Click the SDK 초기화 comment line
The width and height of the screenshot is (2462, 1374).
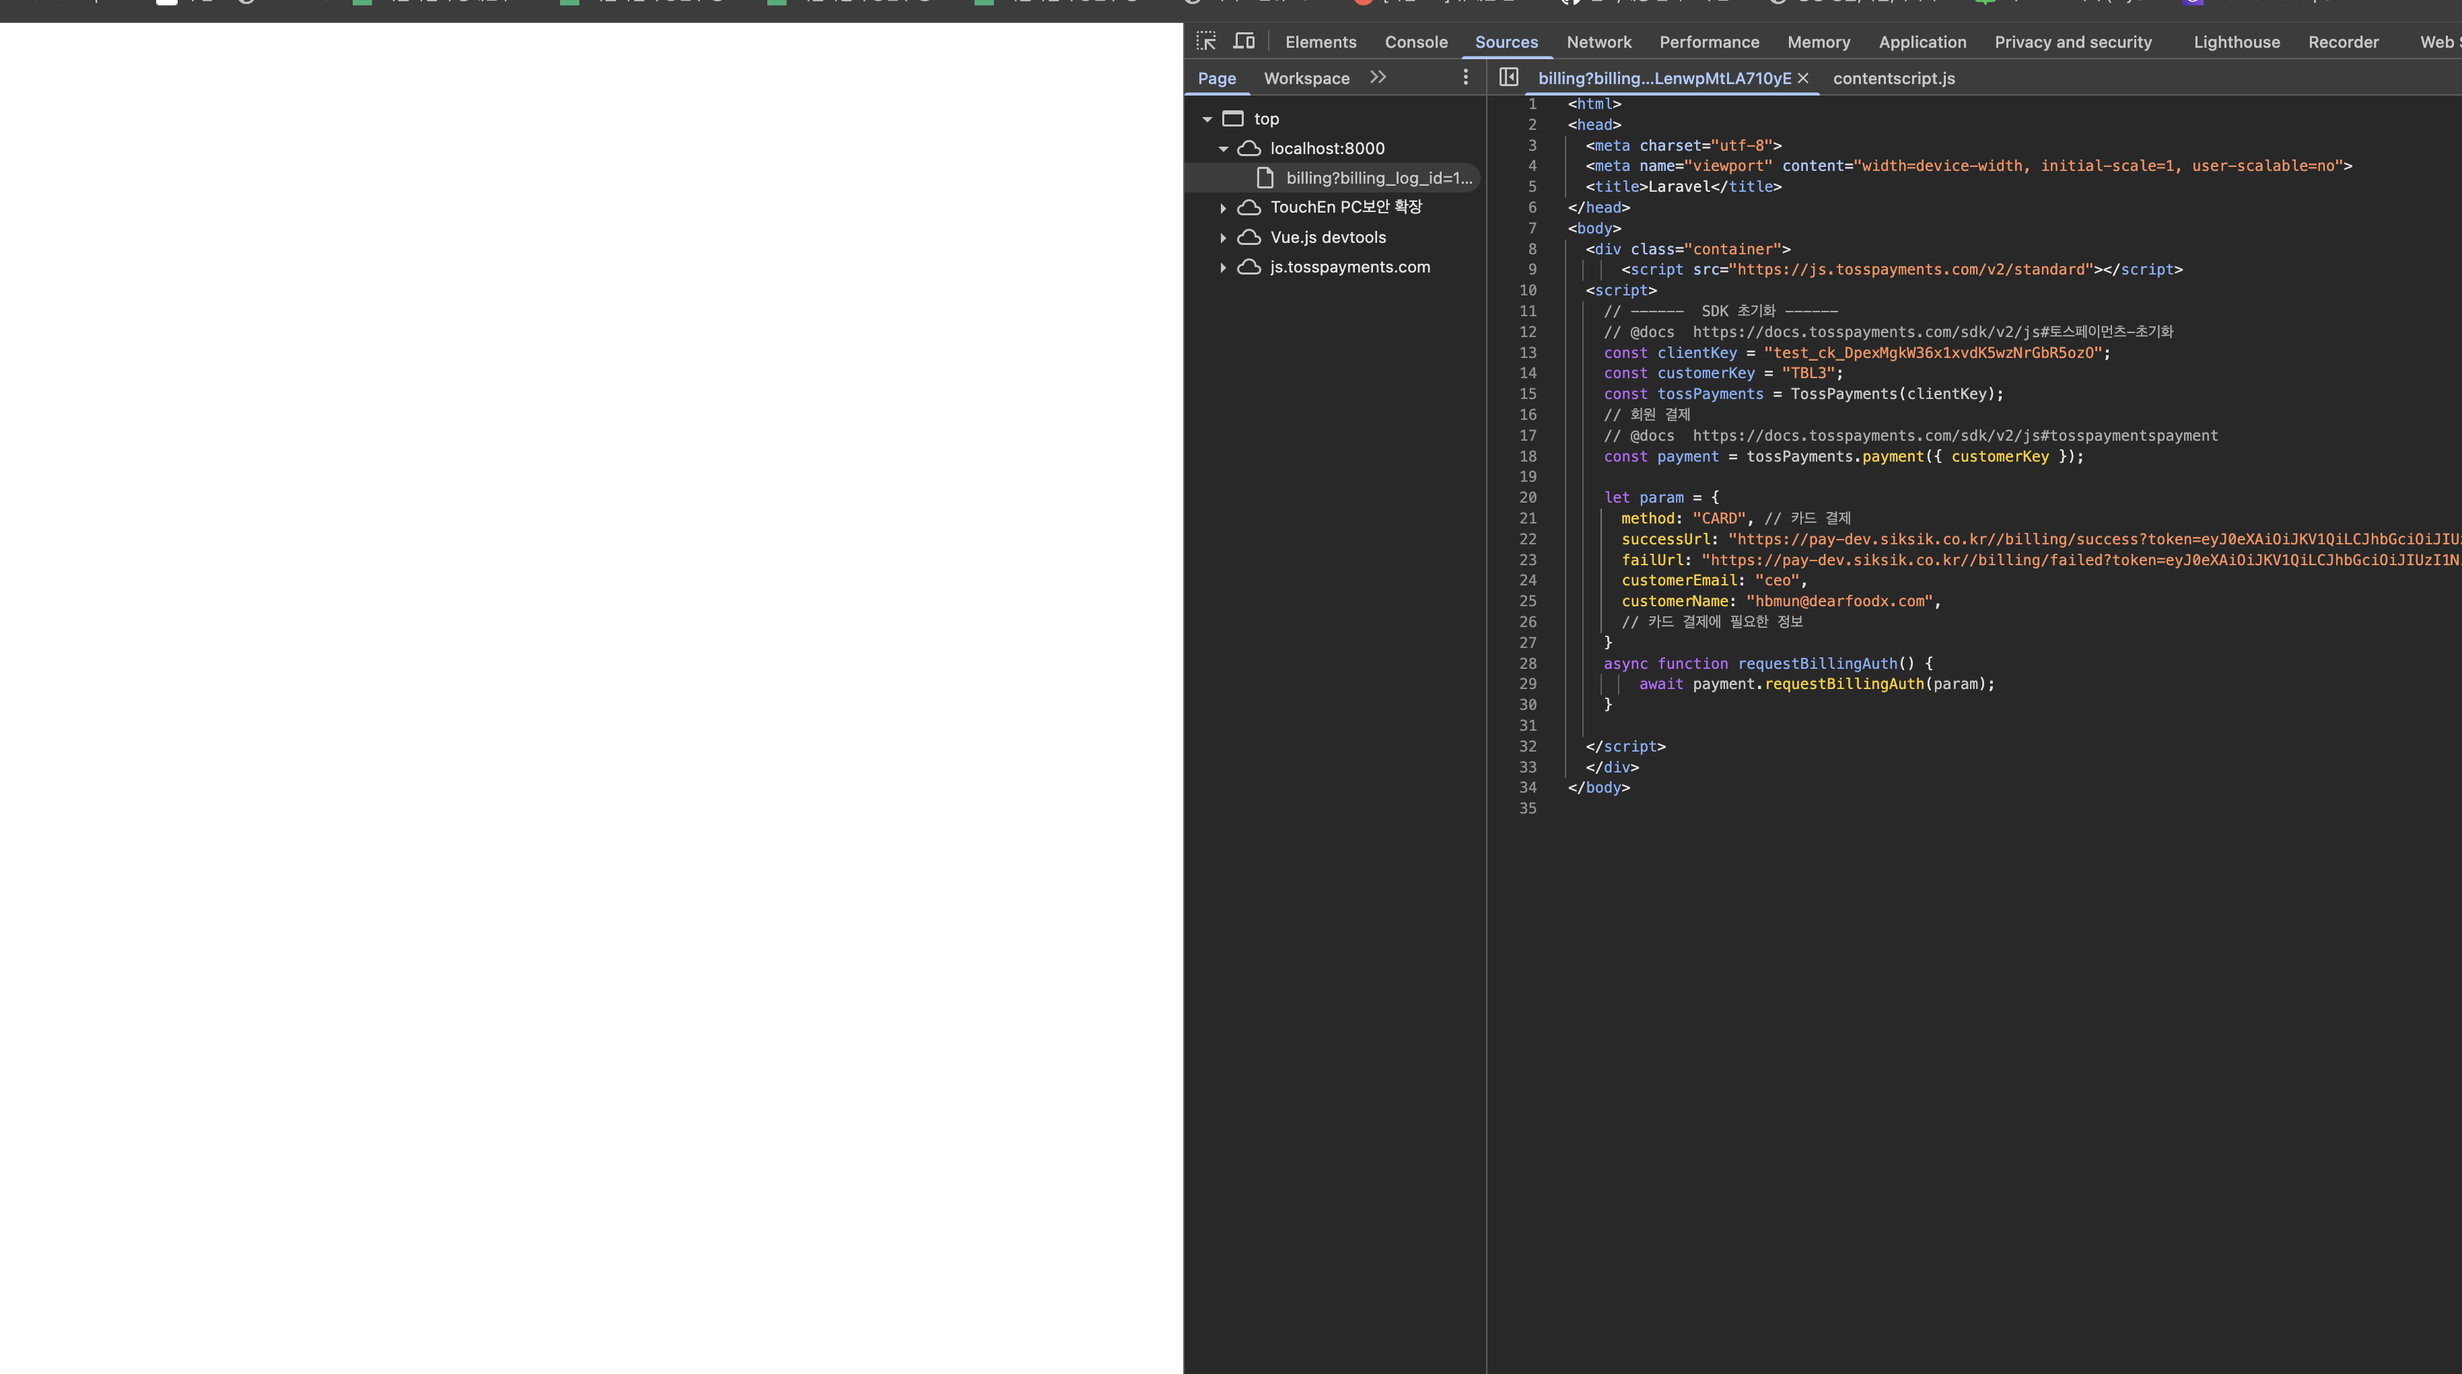(x=1720, y=312)
